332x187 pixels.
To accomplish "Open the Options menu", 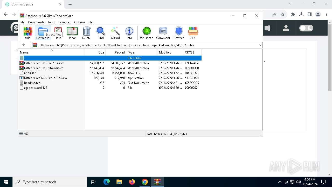I will [x=80, y=22].
